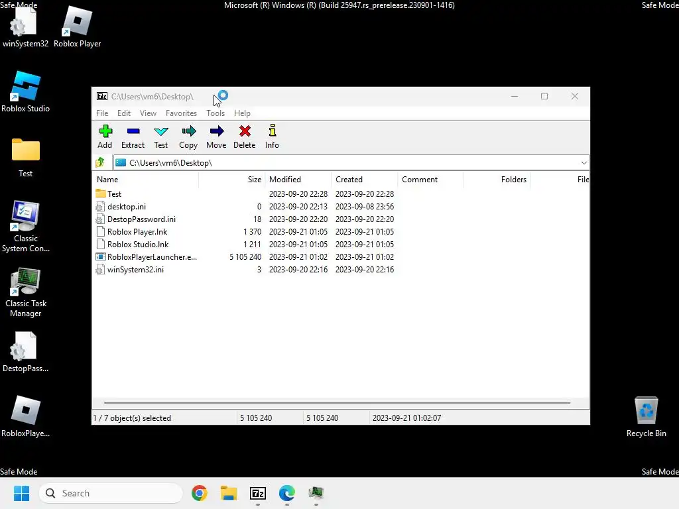Click status timestamp 2023-09-21 01:02:07

(x=406, y=418)
